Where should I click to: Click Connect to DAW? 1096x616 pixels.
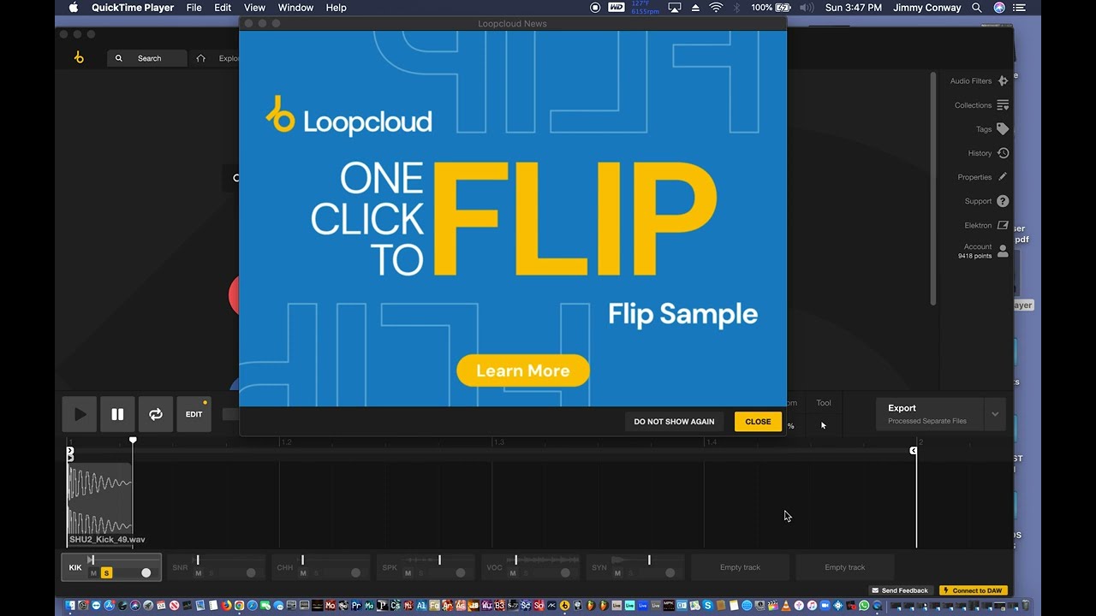974,590
